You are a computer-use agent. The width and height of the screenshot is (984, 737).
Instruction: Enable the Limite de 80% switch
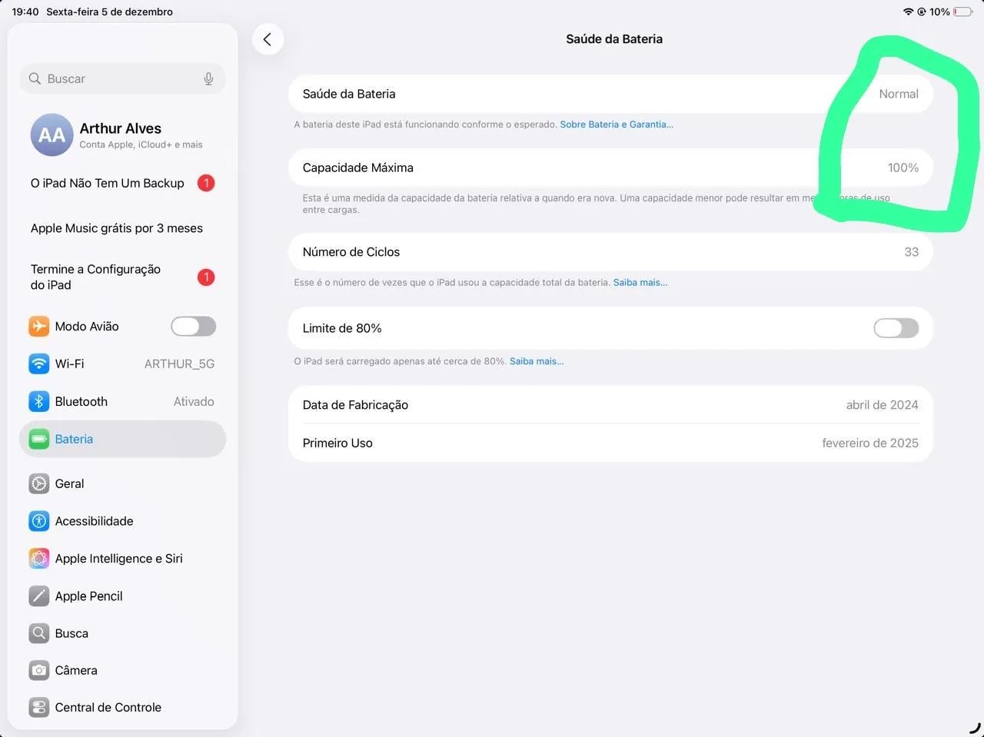[x=896, y=328]
